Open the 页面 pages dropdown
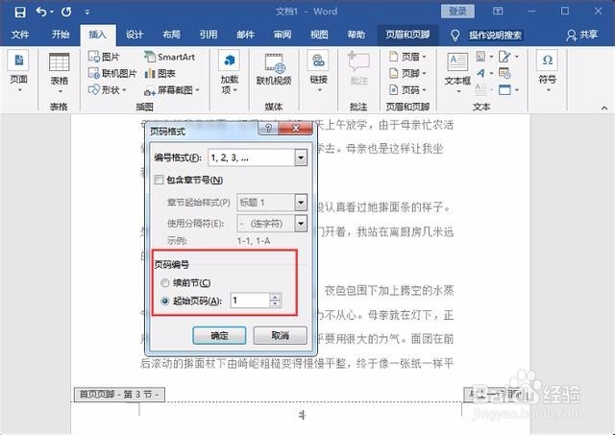 (x=18, y=73)
